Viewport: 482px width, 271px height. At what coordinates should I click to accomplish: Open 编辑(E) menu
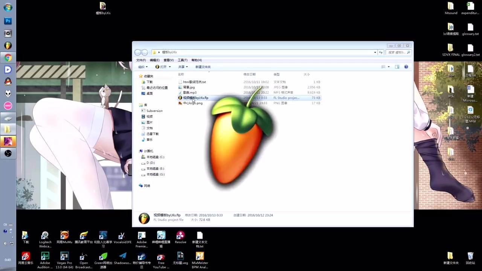(154, 60)
